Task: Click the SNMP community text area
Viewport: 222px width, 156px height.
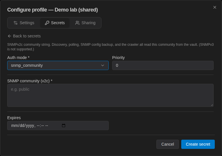Action: pyautogui.click(x=110, y=95)
